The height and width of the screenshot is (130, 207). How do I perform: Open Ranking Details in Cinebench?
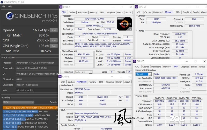(x=53, y=102)
